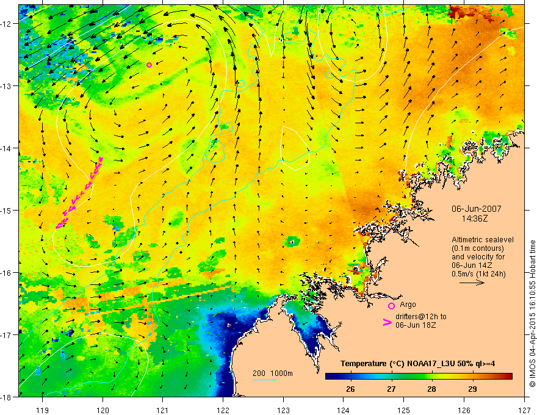Click longitude axis label '124'
This screenshot has height=415, width=537.
344,410
